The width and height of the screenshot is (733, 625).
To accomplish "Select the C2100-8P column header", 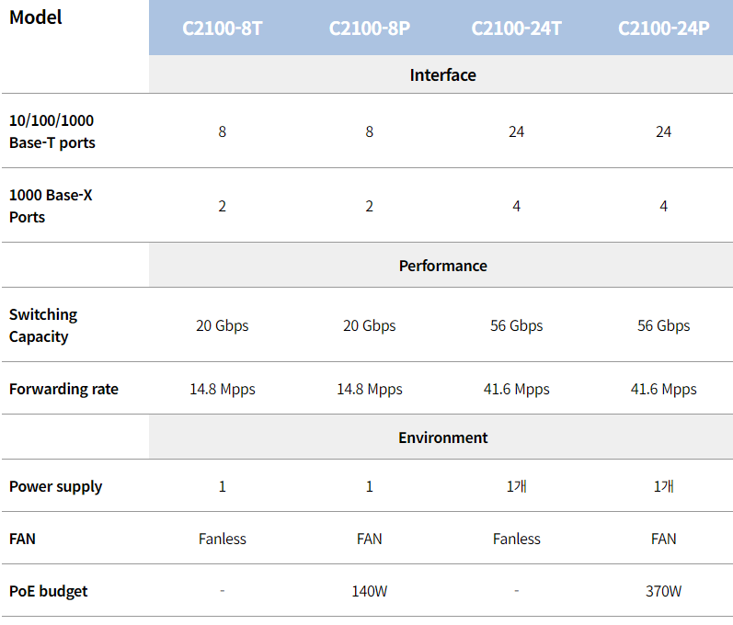I will point(370,28).
